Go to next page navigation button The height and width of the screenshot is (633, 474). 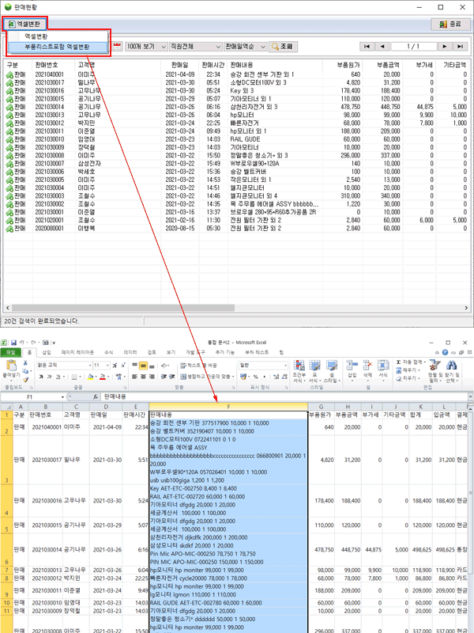[445, 47]
